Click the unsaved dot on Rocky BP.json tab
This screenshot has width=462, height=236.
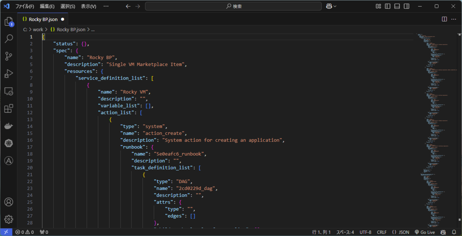point(62,19)
